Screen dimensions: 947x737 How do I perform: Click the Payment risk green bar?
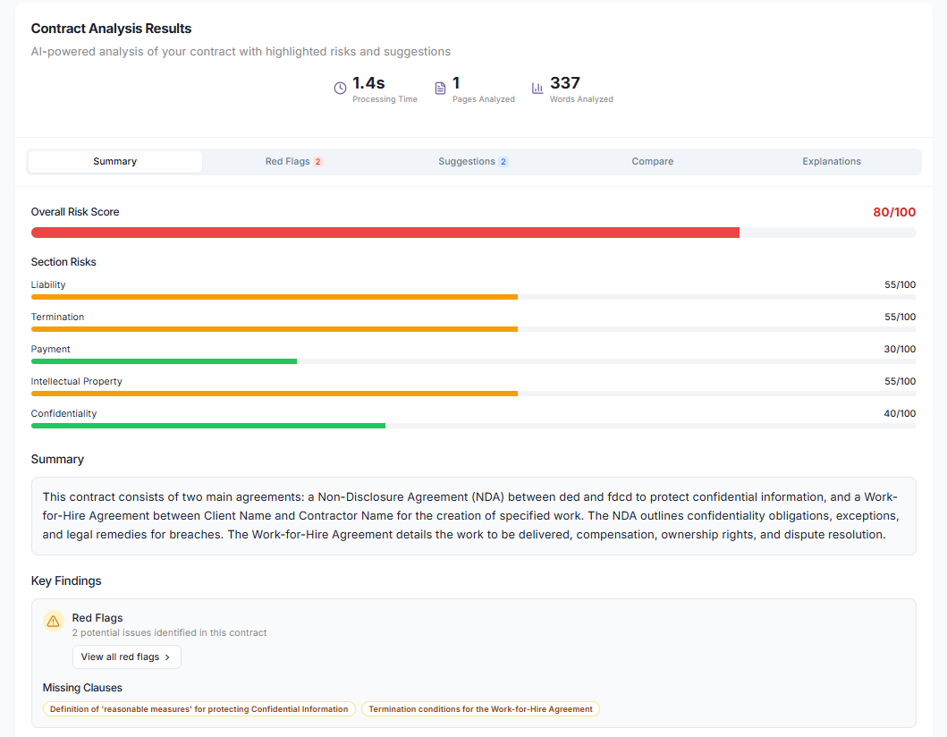(164, 361)
